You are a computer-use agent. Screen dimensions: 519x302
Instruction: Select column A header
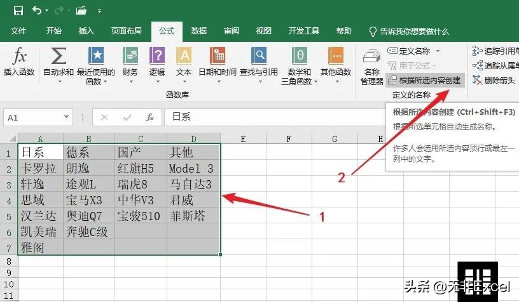coord(40,138)
